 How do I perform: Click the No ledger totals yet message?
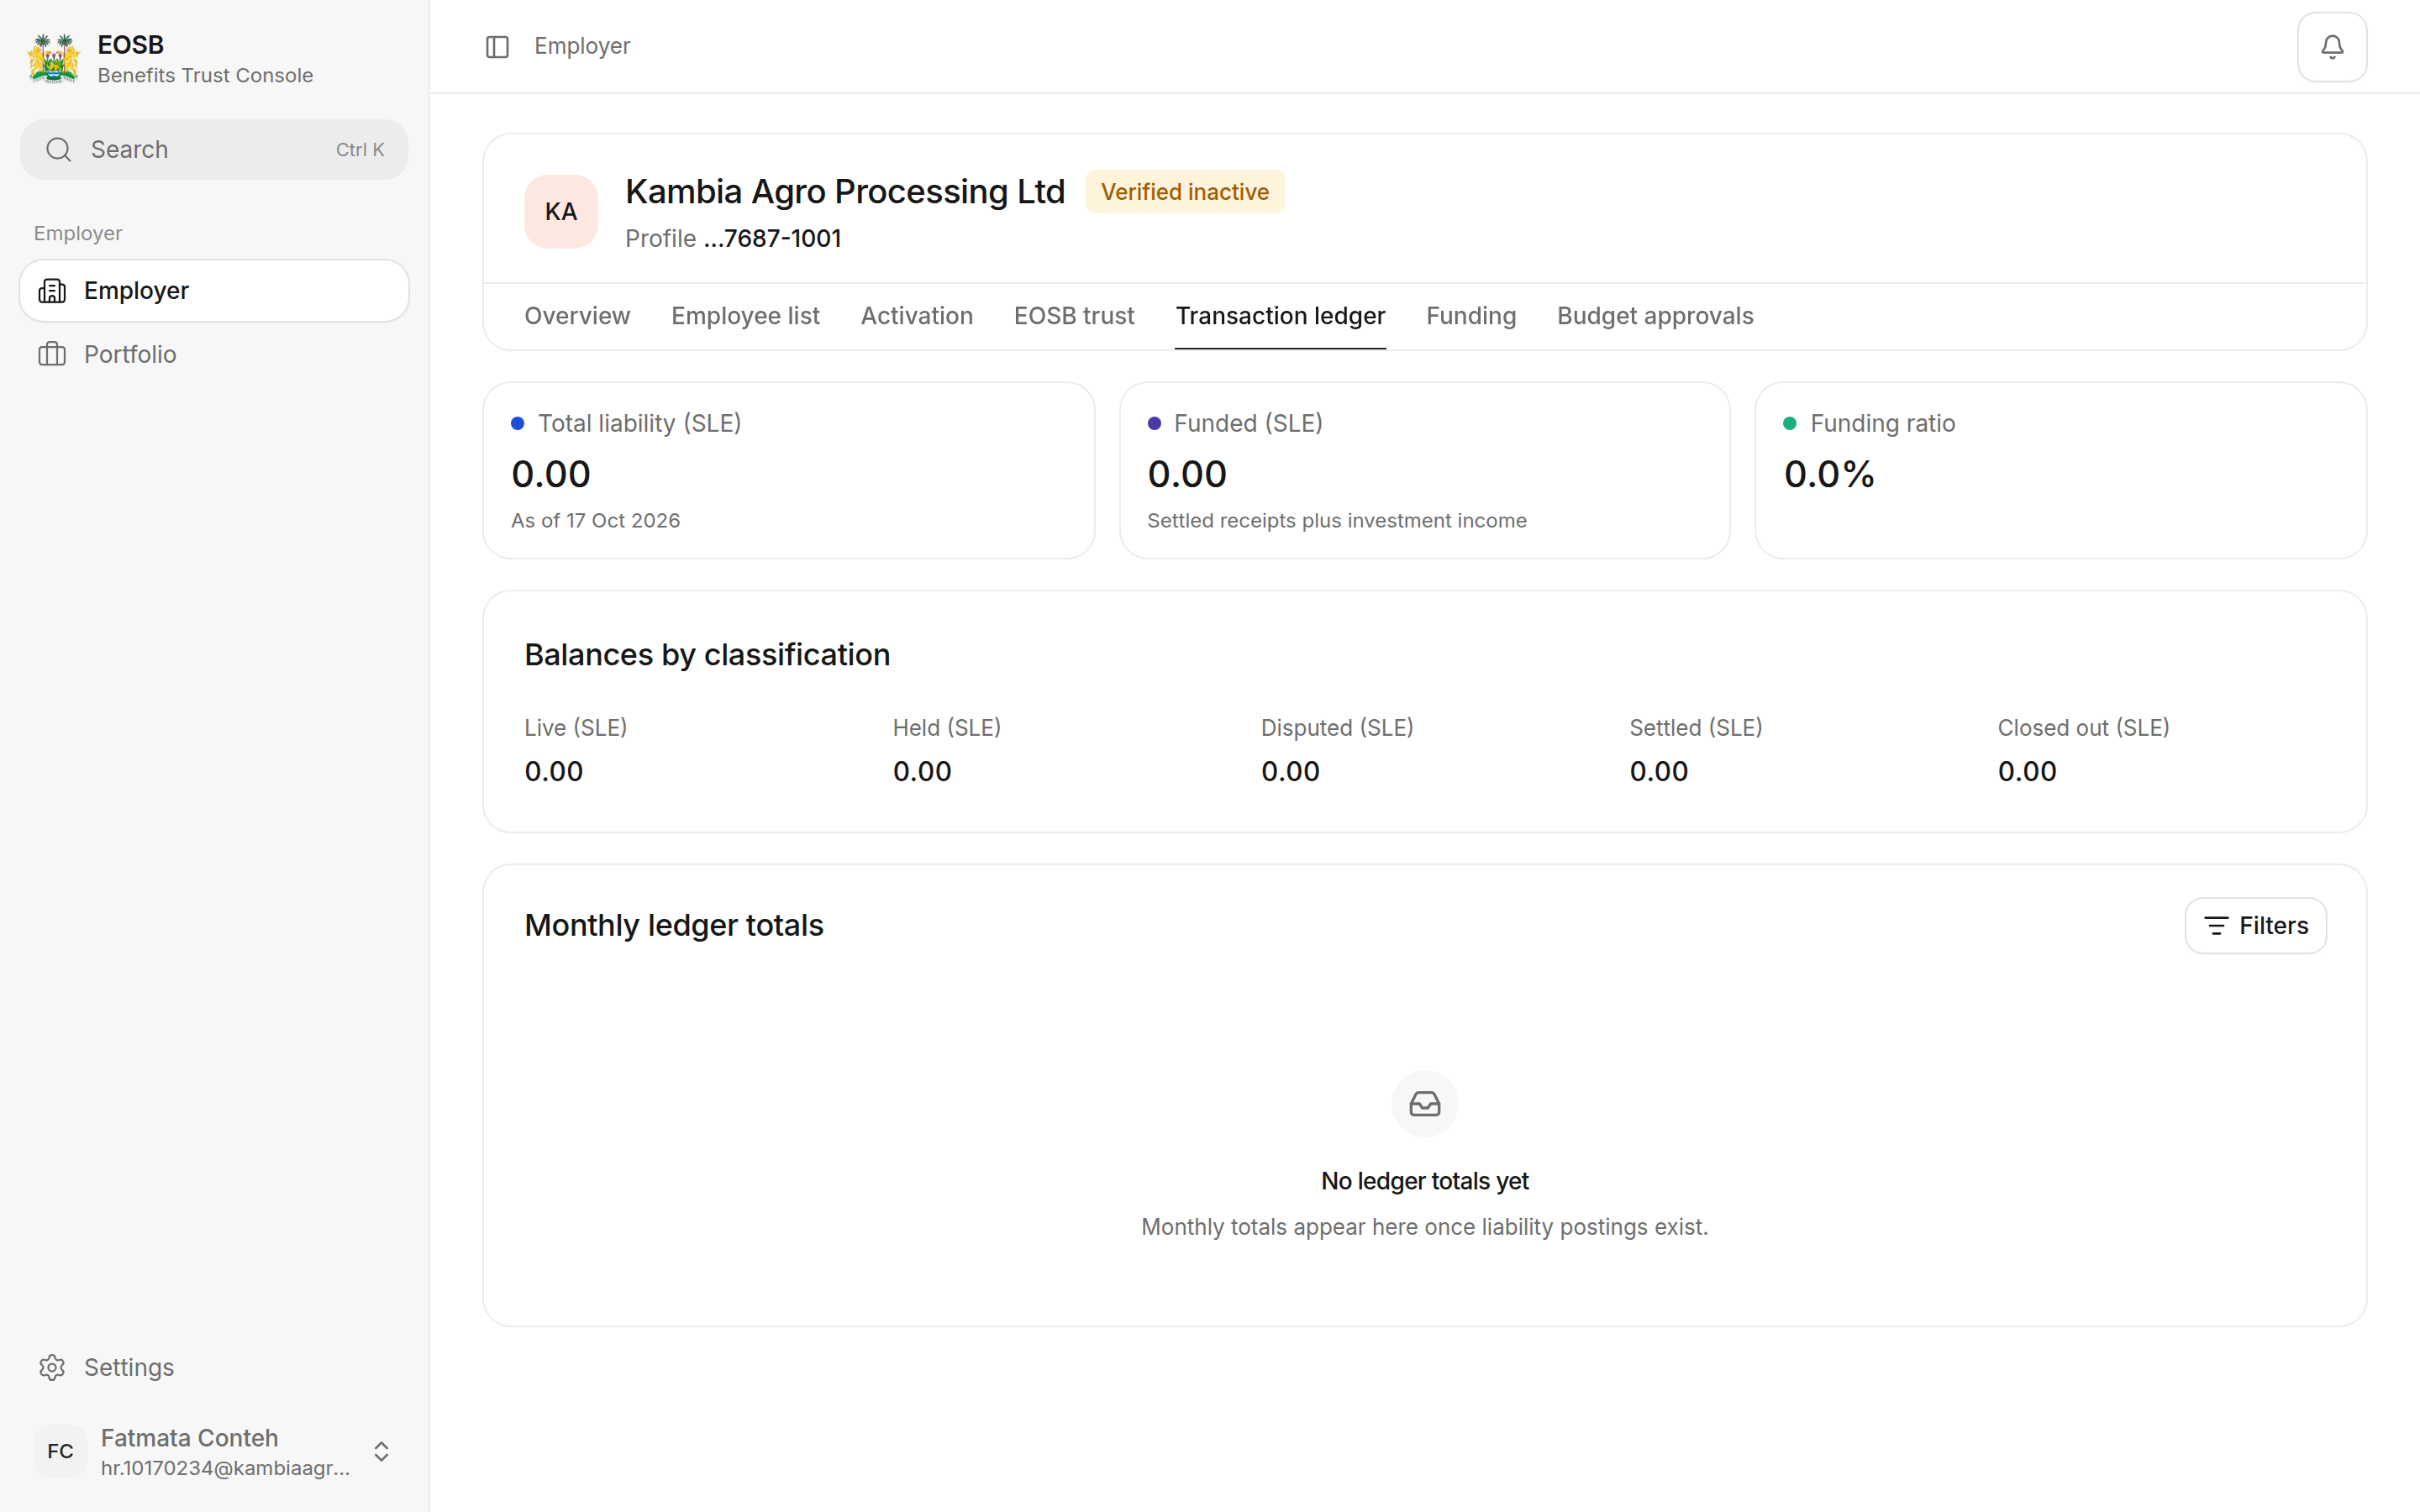point(1424,1181)
